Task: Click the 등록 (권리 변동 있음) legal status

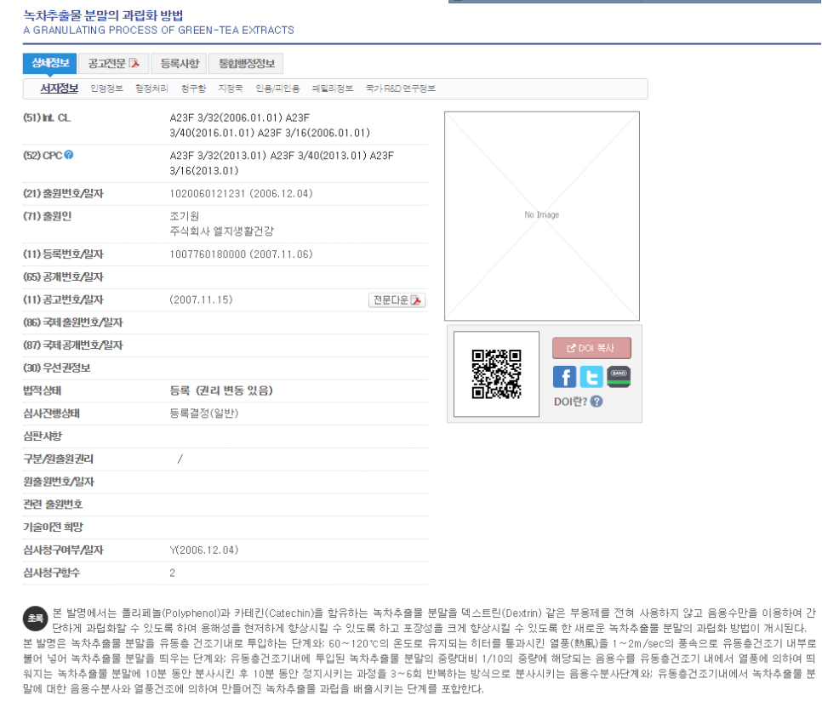Action: (221, 391)
